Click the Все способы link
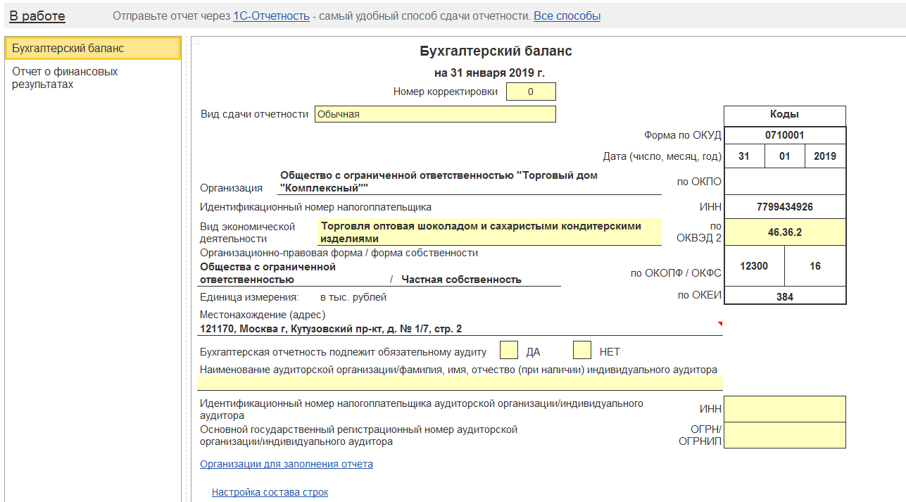 [x=567, y=16]
